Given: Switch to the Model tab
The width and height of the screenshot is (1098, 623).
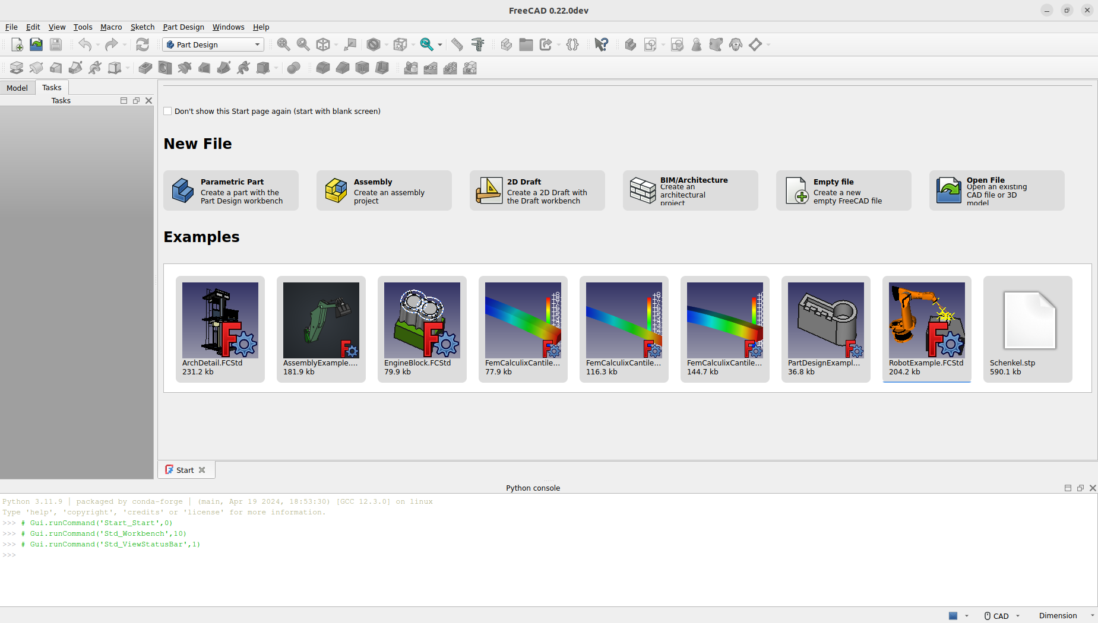Looking at the screenshot, I should [x=17, y=88].
